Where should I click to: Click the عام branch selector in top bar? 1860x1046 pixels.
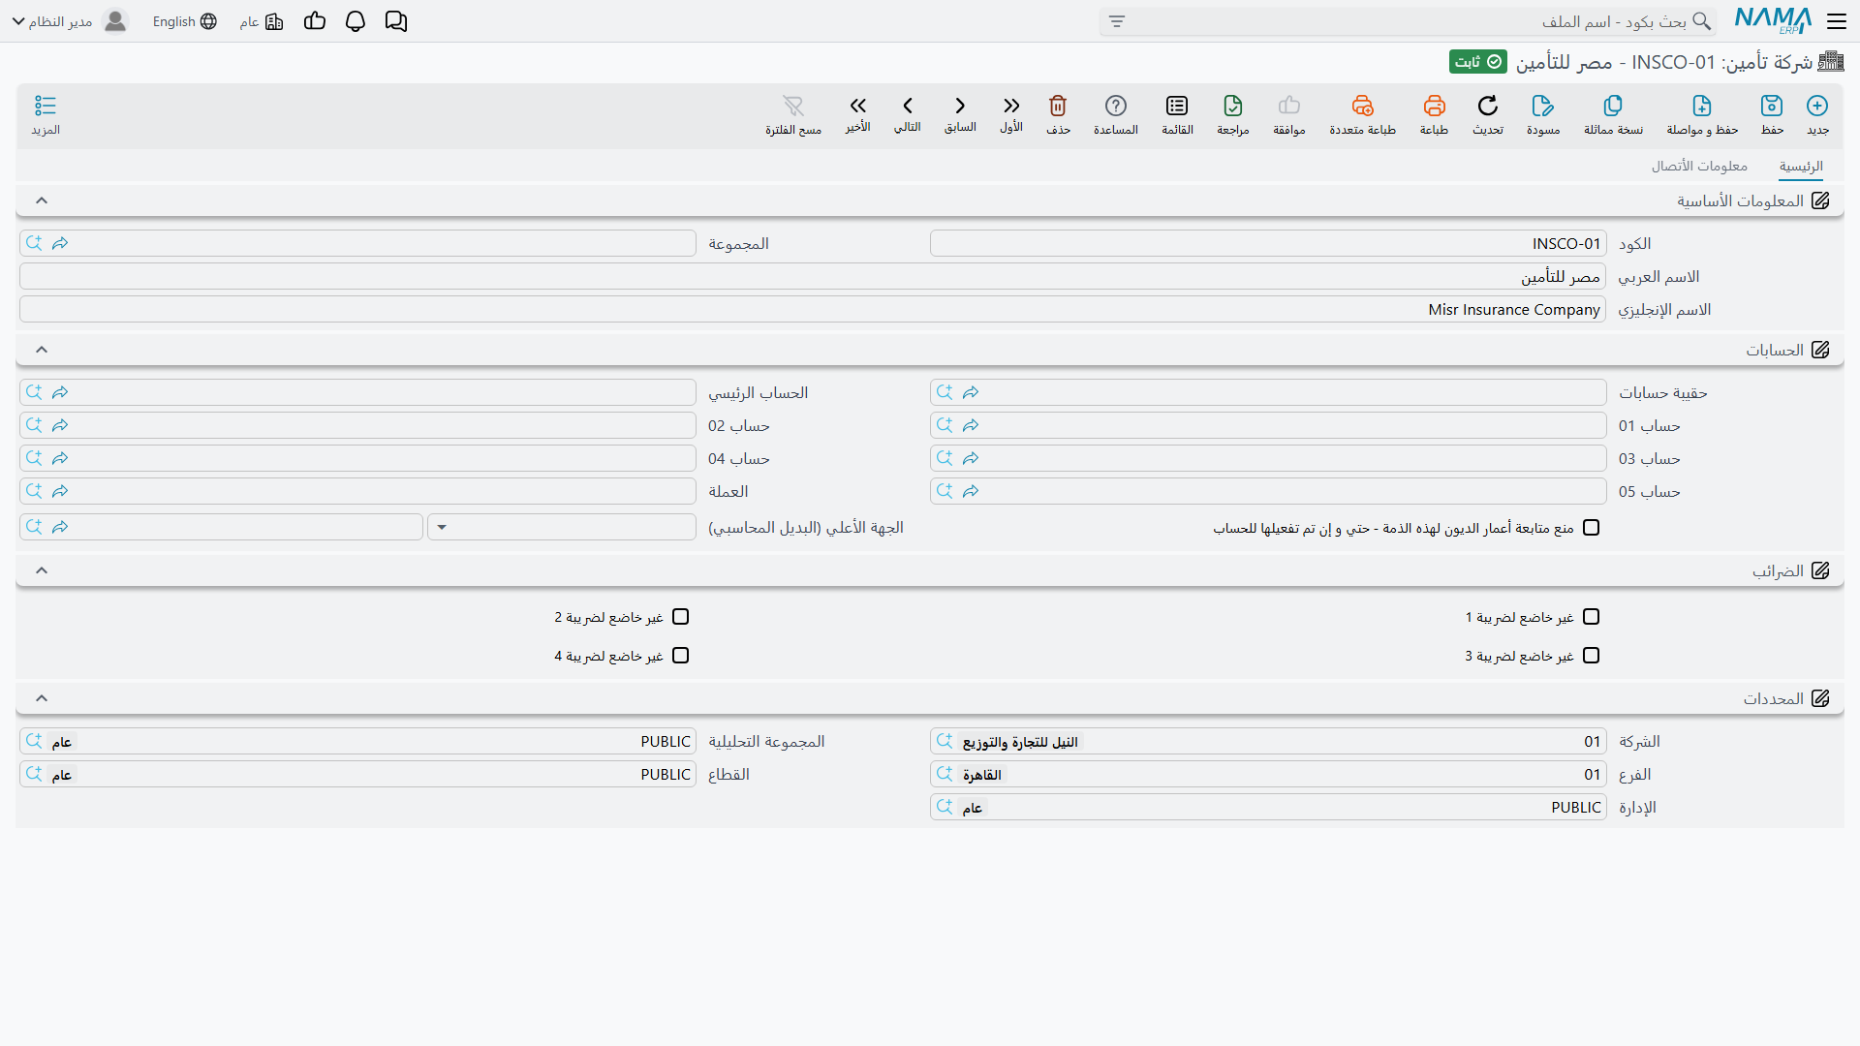click(x=262, y=21)
